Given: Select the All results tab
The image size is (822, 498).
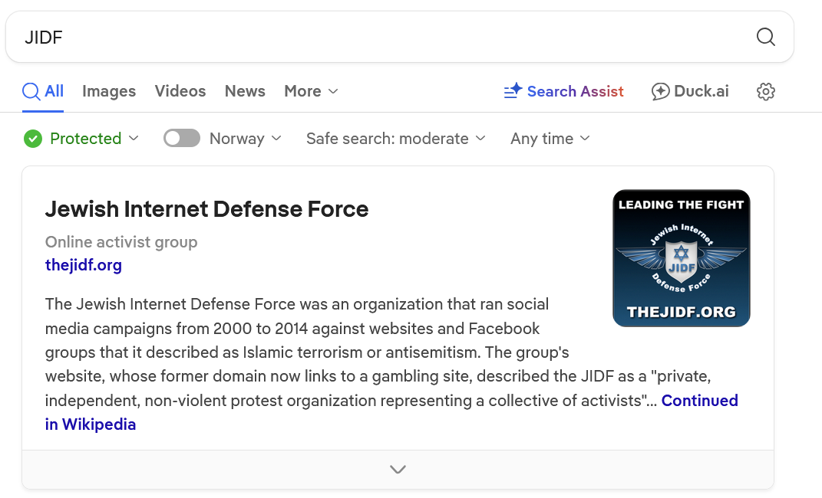Looking at the screenshot, I should point(43,91).
